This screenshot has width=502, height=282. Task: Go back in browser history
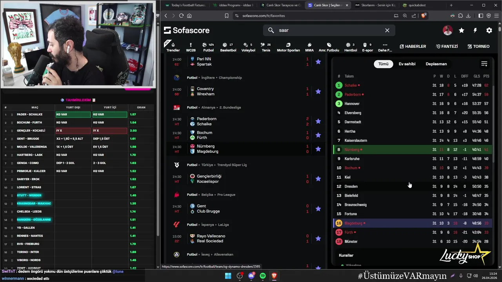click(x=166, y=16)
